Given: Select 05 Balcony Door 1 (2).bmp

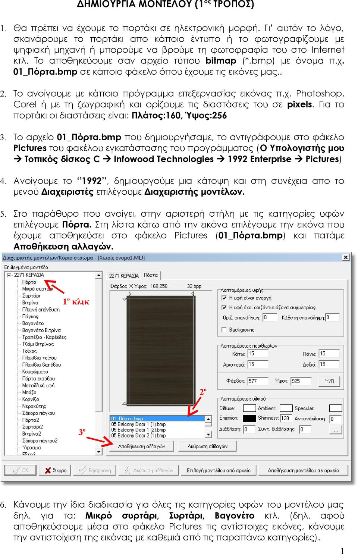Looking at the screenshot, I should point(157,430).
